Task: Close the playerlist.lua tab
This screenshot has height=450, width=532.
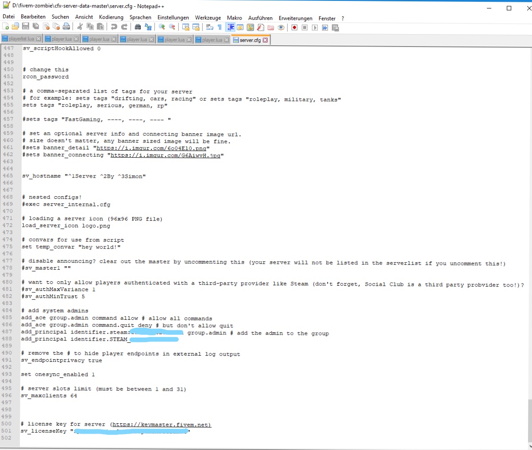Action: [39, 39]
